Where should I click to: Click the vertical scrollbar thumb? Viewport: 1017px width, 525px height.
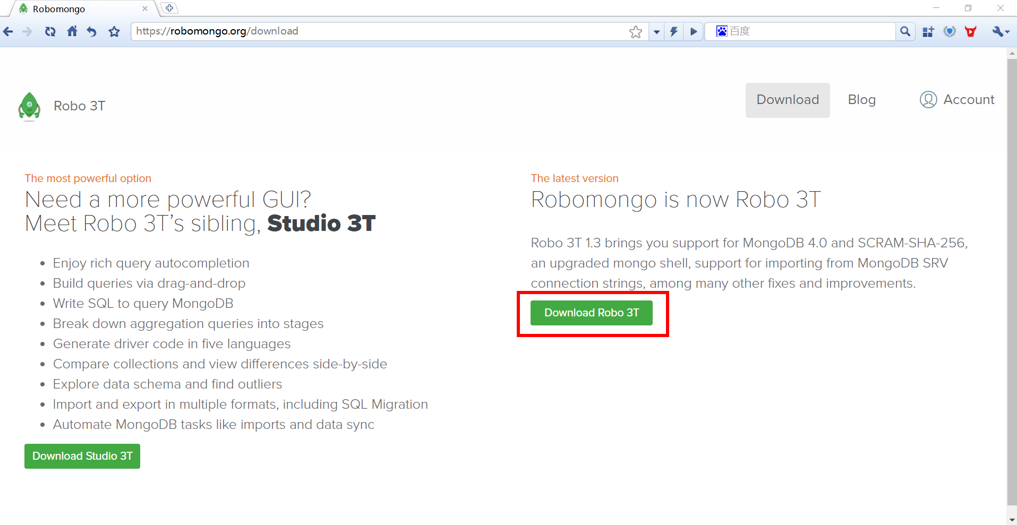pyautogui.click(x=1012, y=281)
